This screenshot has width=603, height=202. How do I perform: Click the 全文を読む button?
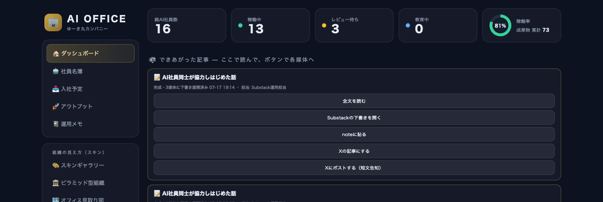click(354, 101)
